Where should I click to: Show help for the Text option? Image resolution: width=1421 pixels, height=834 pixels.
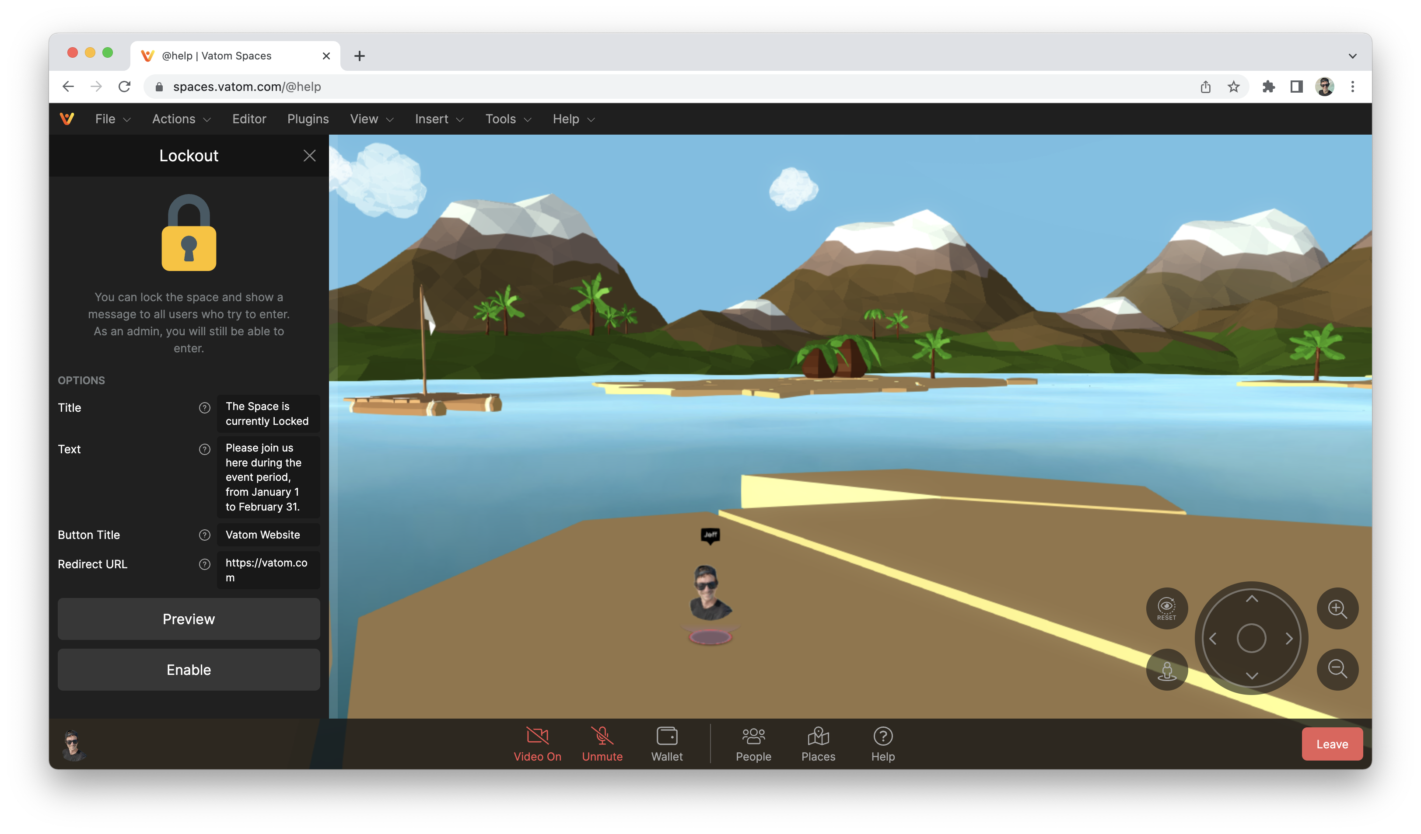tap(205, 449)
